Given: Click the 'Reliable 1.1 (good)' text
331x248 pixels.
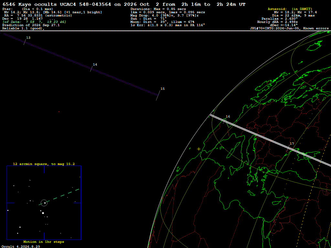Looking at the screenshot, I should tap(23, 28).
